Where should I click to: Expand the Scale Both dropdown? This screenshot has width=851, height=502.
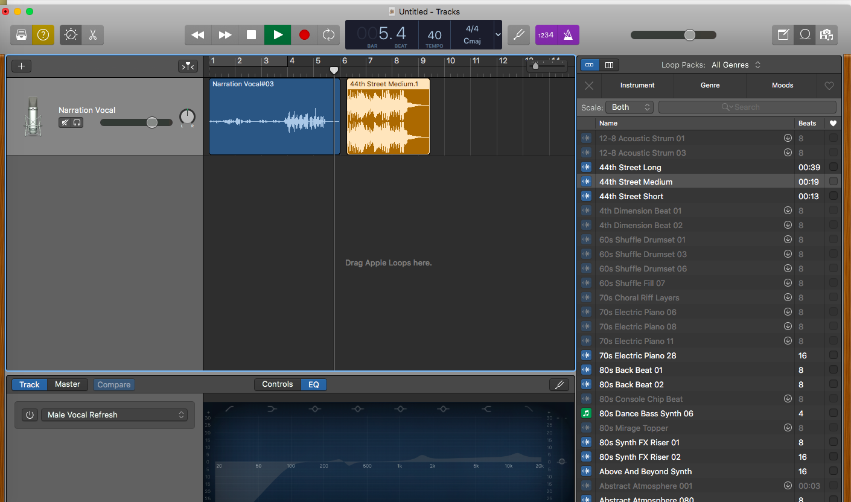point(629,107)
